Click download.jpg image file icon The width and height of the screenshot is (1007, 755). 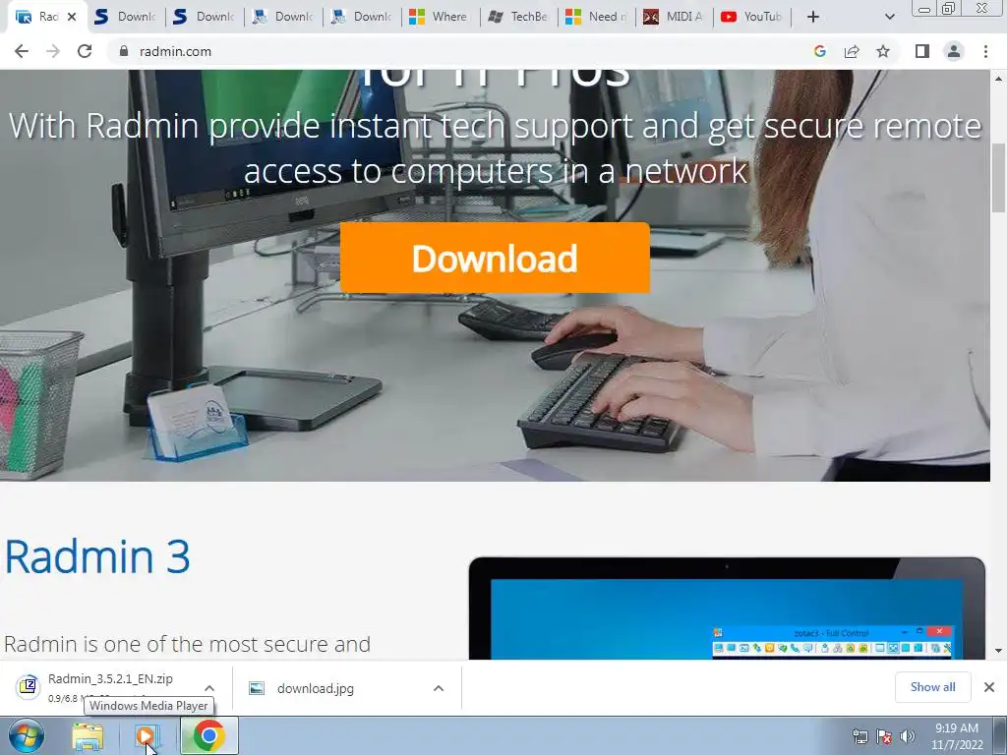tap(257, 689)
